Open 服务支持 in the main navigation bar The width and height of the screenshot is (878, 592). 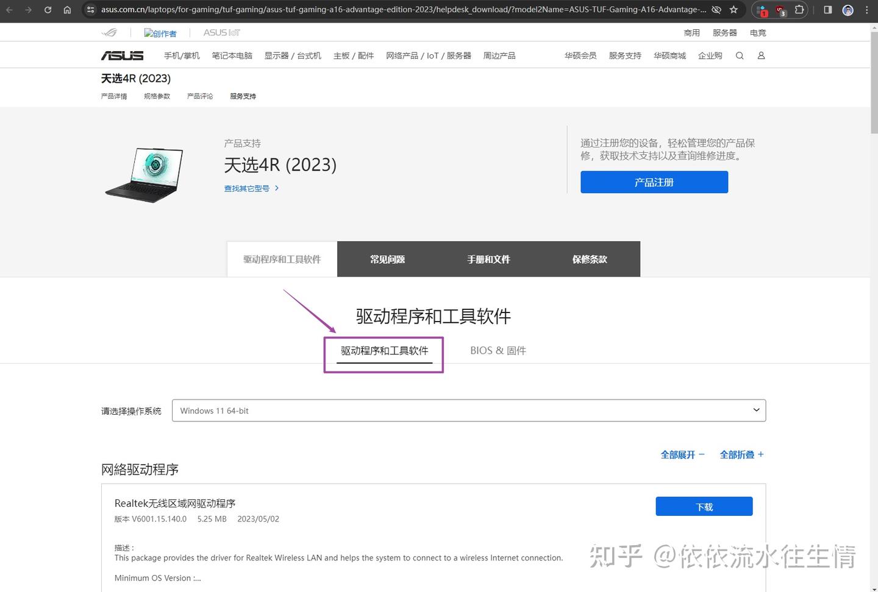point(625,55)
